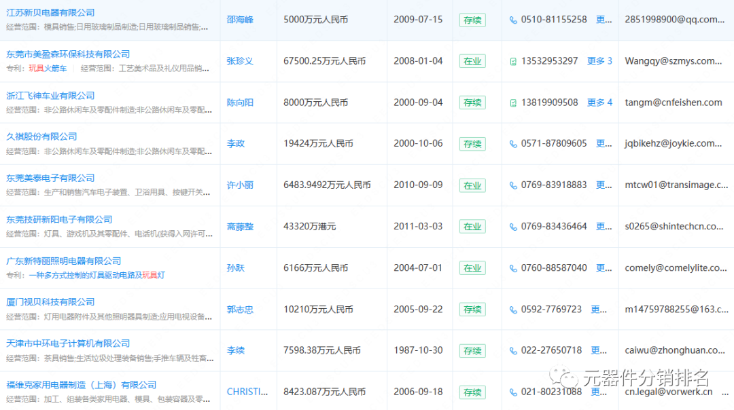Click 存续 status tag for 江苏新贝电器
The image size is (734, 410).
tap(472, 20)
